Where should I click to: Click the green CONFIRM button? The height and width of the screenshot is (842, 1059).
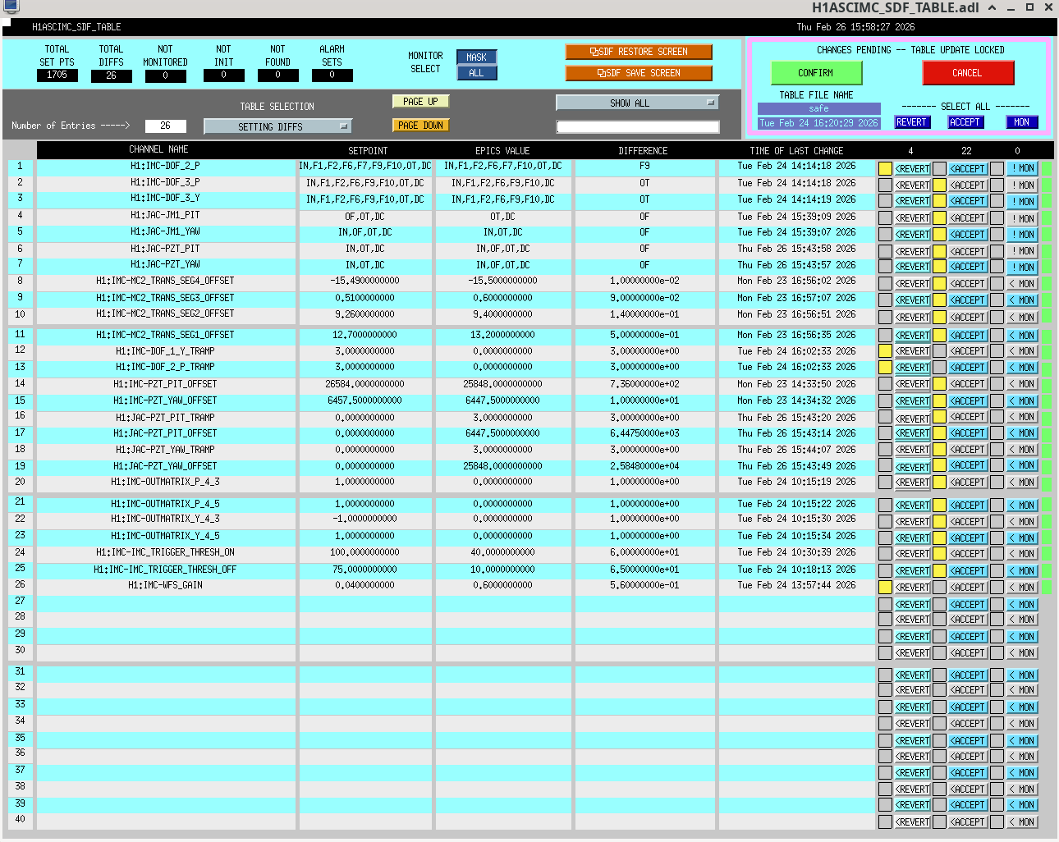pos(816,73)
